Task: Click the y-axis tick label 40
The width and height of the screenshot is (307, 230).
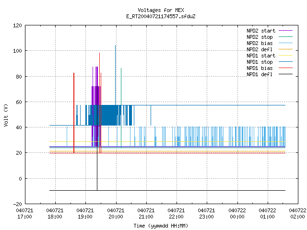Action: coord(19,127)
